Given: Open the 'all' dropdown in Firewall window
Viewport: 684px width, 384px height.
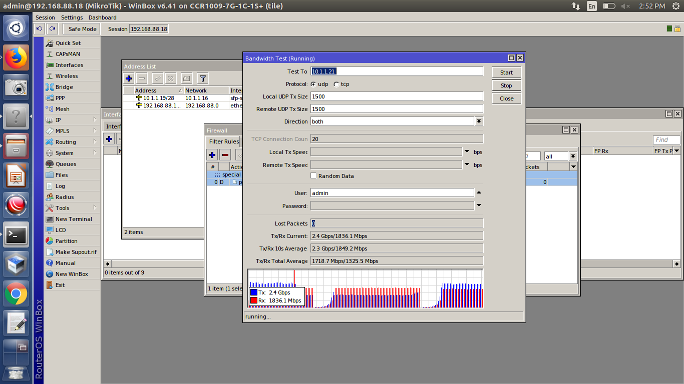Looking at the screenshot, I should click(573, 156).
